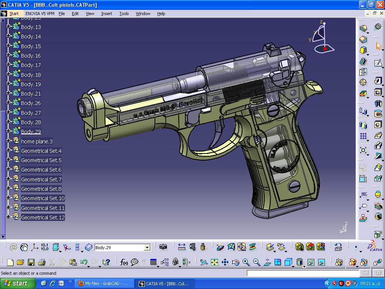
Task: Click the Zoom In magnifier
Action: coord(246,262)
